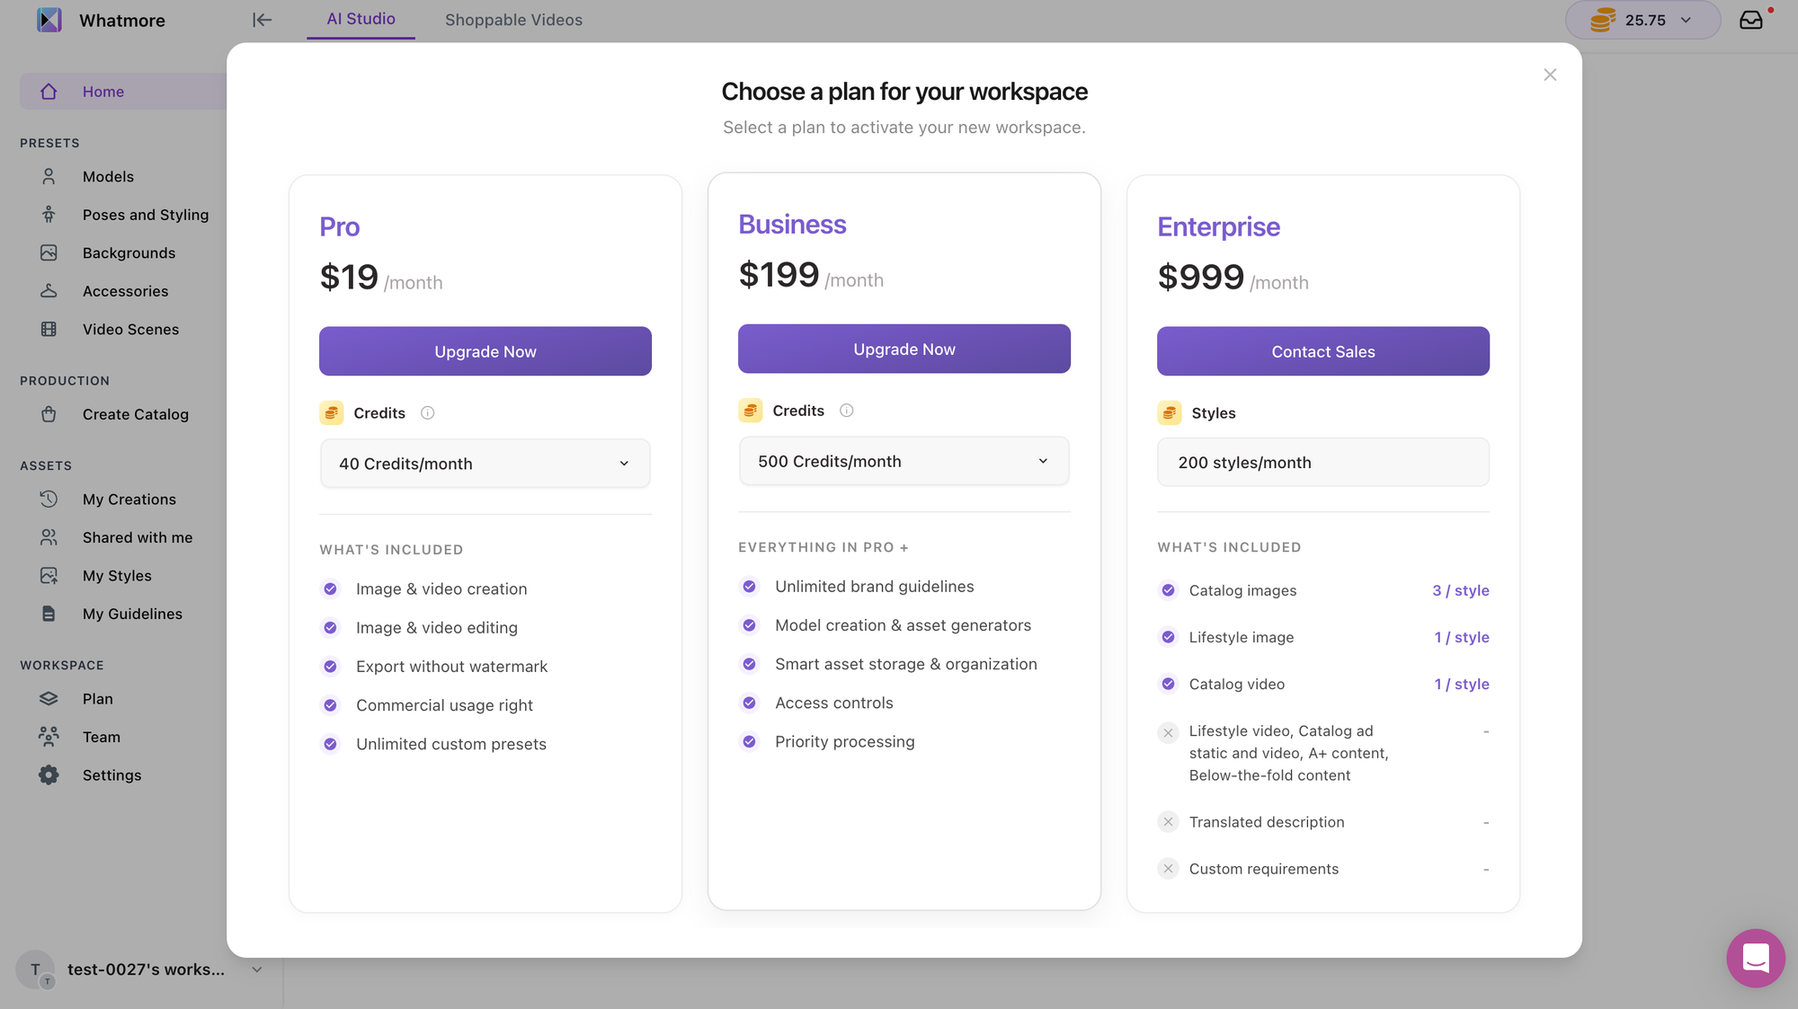The width and height of the screenshot is (1798, 1009).
Task: Open the 40 Credits/month dropdown
Action: (485, 464)
